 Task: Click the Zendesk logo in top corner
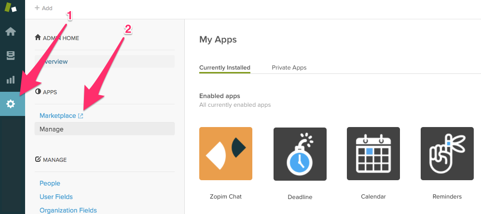click(x=10, y=7)
